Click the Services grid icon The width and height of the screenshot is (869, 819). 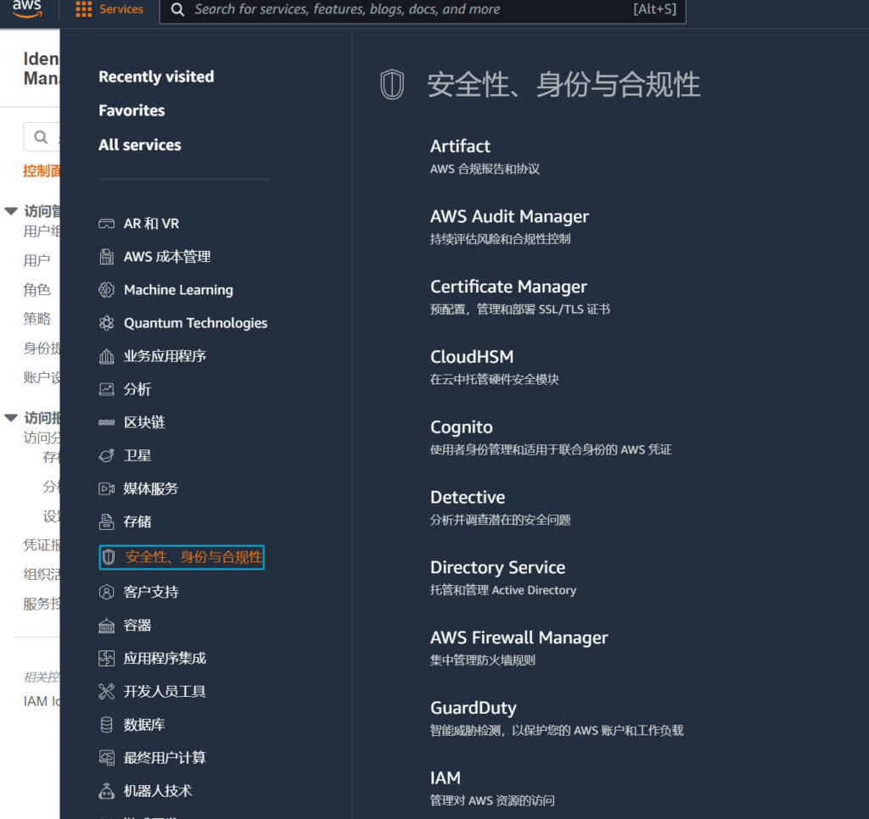(x=83, y=10)
